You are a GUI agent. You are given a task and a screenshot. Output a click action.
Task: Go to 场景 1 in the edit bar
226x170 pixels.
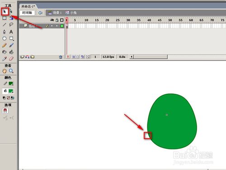pyautogui.click(x=55, y=13)
